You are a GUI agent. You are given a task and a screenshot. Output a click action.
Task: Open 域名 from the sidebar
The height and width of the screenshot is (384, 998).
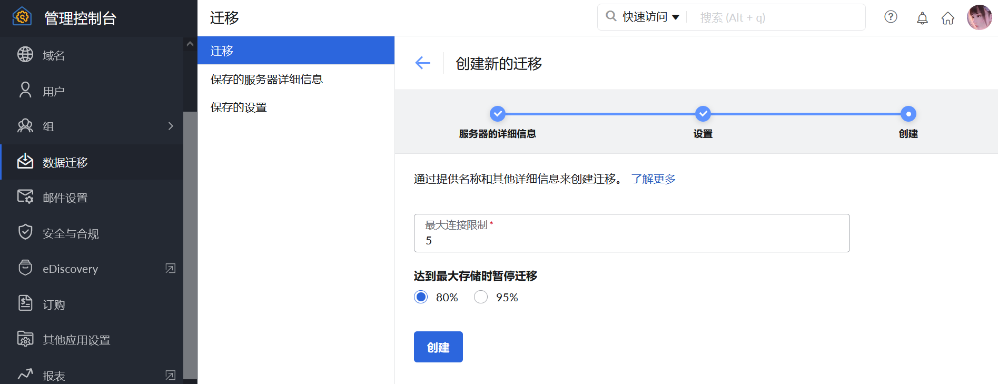coord(54,55)
